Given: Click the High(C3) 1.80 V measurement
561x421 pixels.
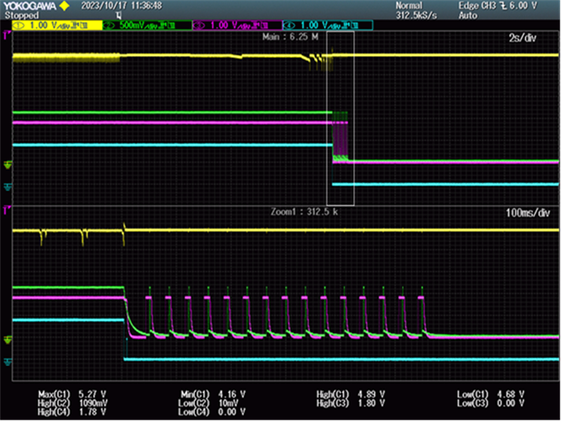Looking at the screenshot, I should click(x=350, y=403).
